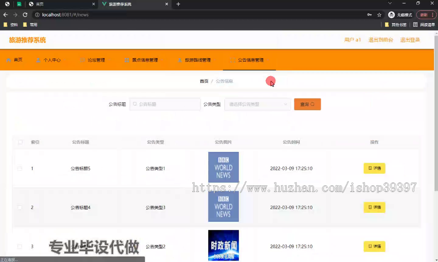Expand the 旅游路线管理 navigation menu
The image size is (438, 262).
[197, 60]
